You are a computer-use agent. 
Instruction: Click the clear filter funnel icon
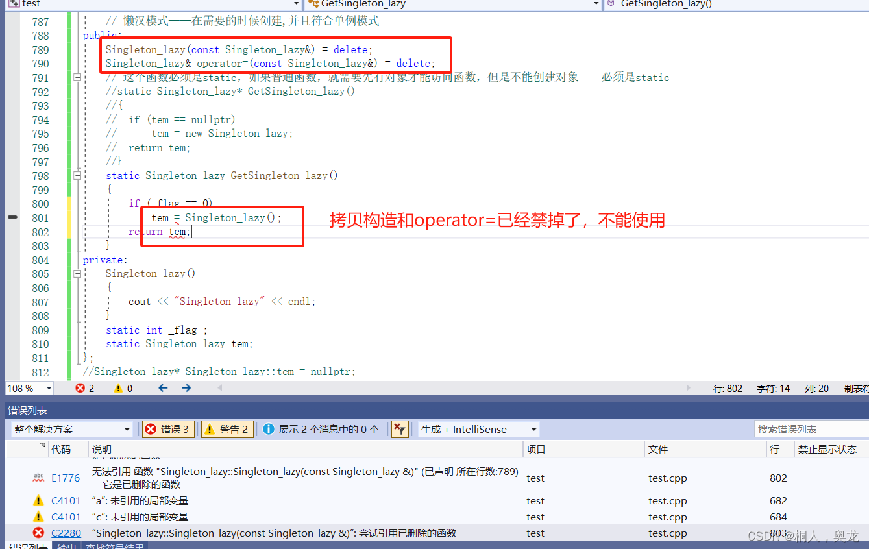(x=400, y=430)
